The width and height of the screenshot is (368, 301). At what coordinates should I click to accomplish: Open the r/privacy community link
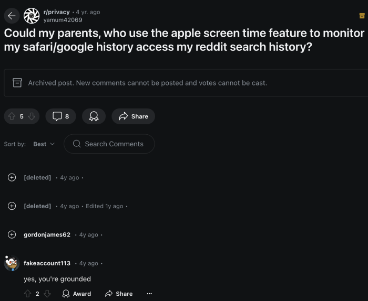56,12
